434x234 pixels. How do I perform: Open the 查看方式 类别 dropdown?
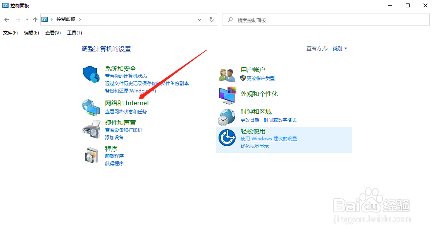click(339, 48)
